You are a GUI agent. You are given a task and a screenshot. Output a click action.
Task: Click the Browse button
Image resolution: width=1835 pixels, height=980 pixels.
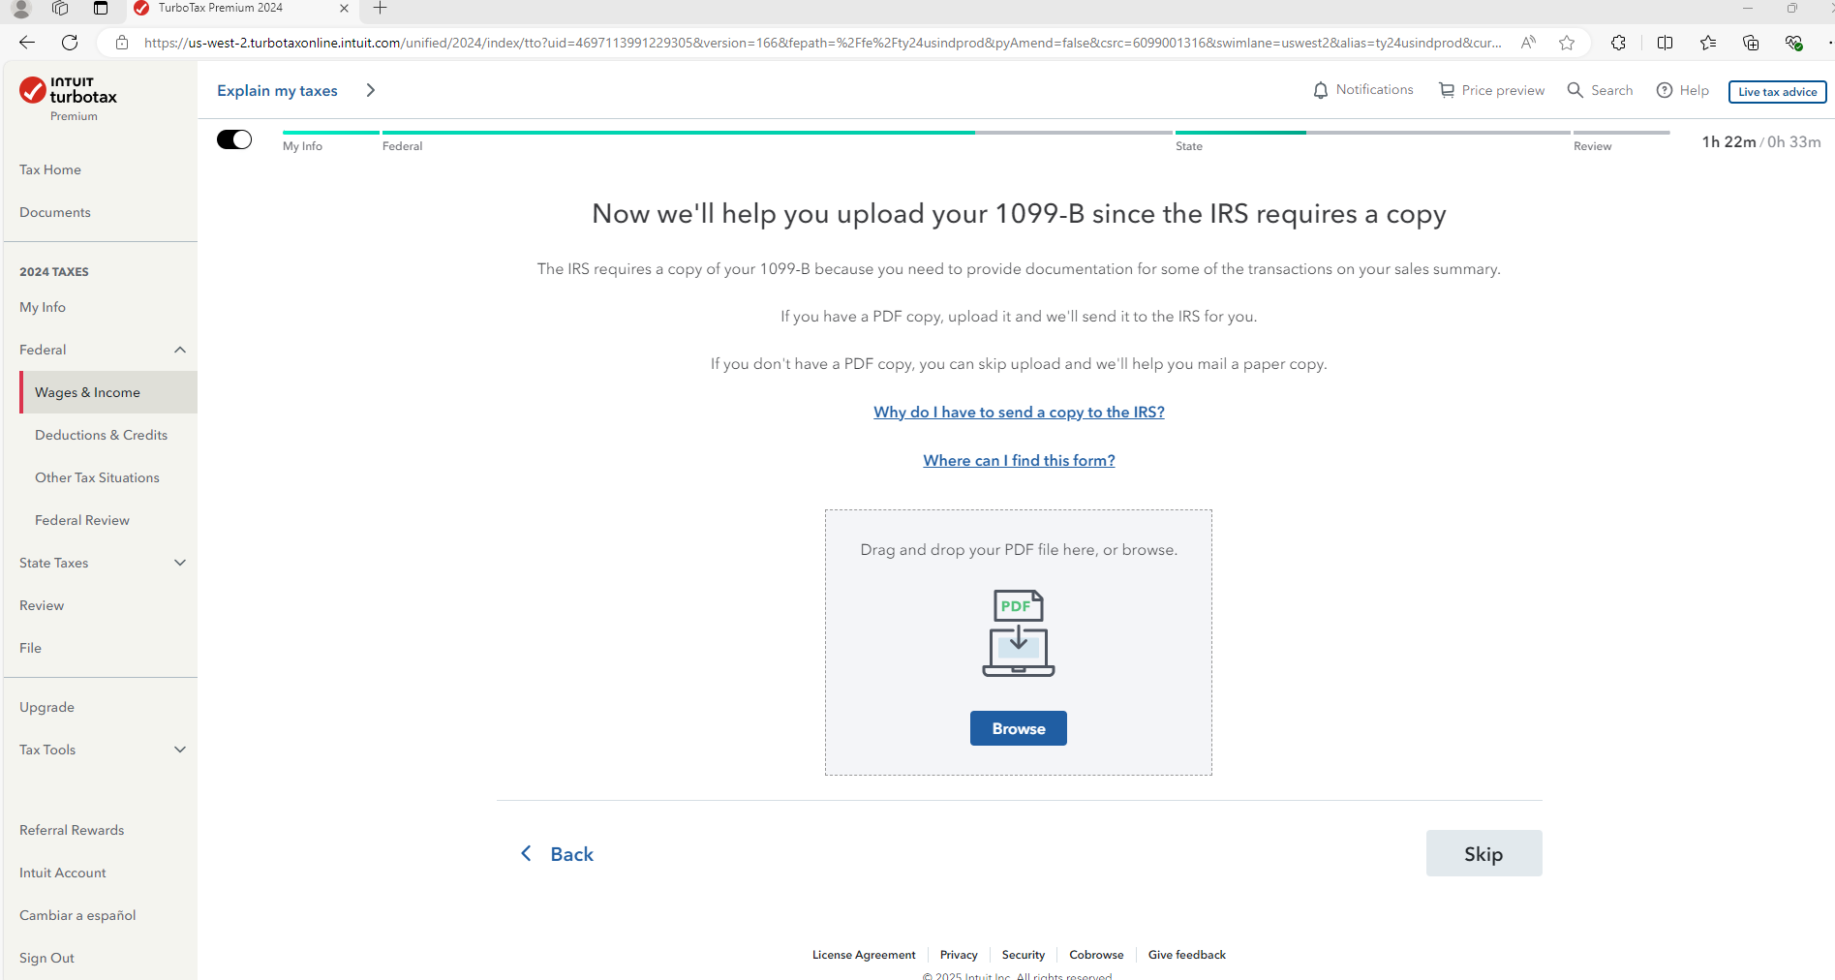(x=1019, y=728)
